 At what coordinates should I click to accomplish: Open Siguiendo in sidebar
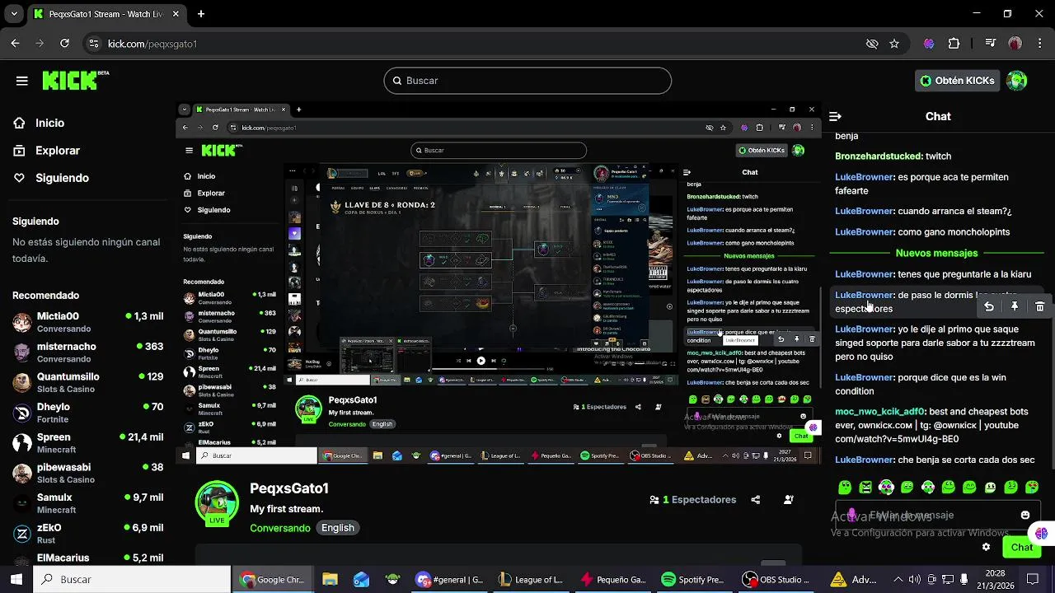[62, 178]
